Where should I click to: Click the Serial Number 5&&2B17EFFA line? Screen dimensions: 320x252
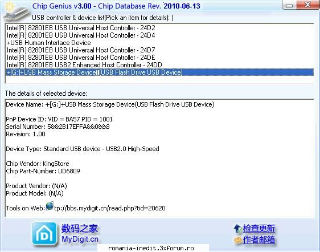[x=58, y=127]
